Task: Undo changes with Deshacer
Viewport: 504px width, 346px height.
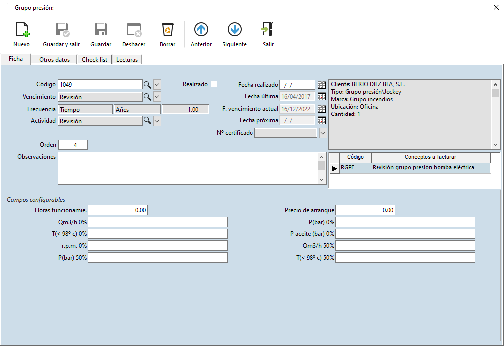Action: point(133,34)
